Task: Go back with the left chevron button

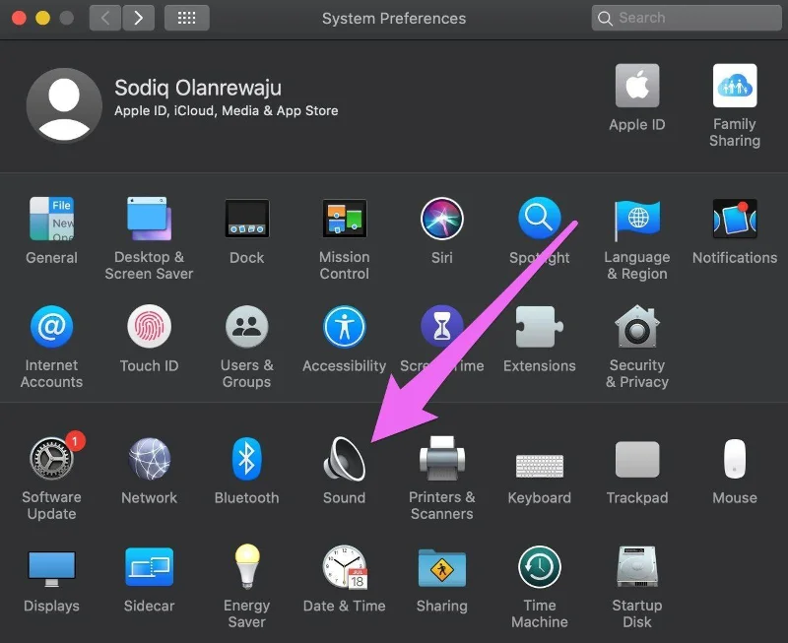Action: tap(105, 18)
